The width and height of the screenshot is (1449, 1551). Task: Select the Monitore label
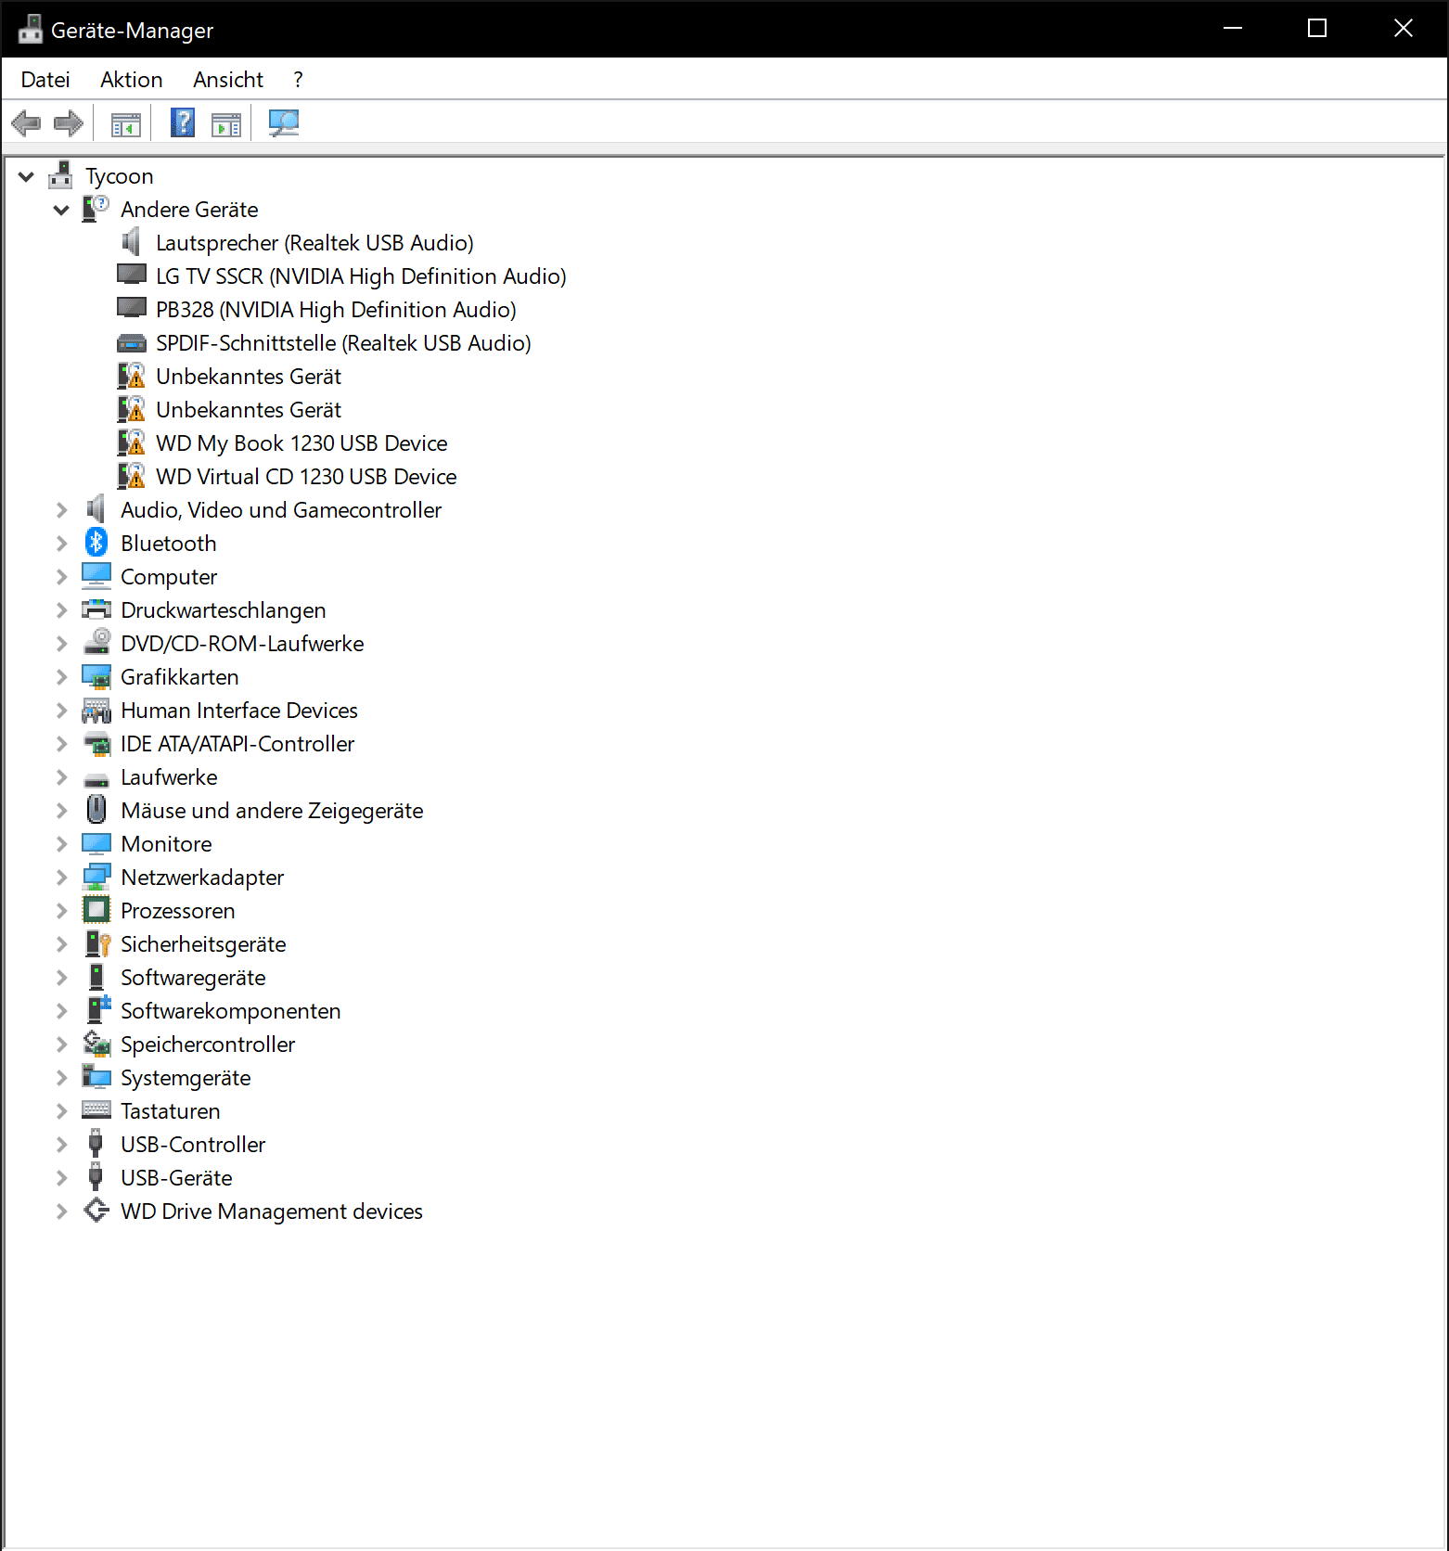point(166,844)
